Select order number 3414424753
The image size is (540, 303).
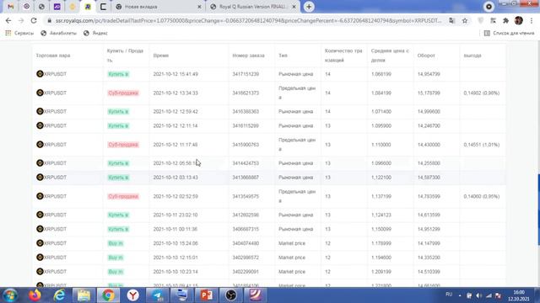click(x=246, y=162)
